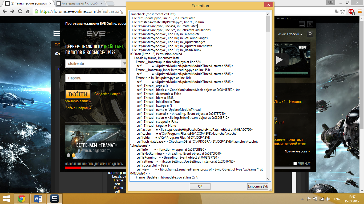Open the page translate icon in address bar
This screenshot has width=364, height=204.
tap(337, 11)
